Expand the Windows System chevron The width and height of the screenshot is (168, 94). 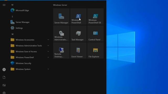48,69
